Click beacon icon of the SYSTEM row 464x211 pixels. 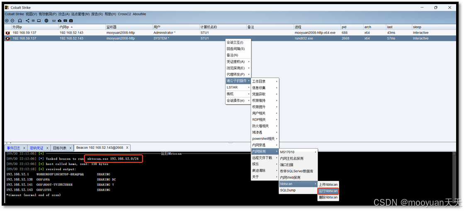click(7, 38)
